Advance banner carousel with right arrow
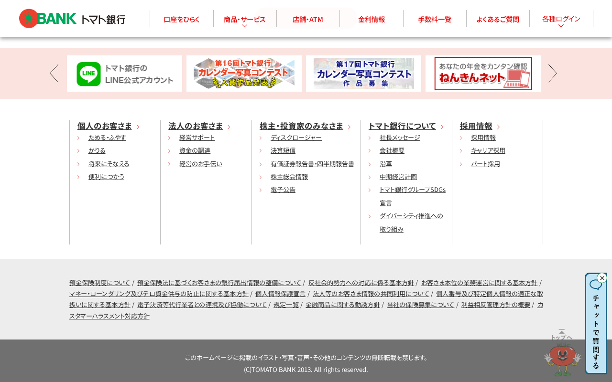The height and width of the screenshot is (382, 612). [553, 74]
